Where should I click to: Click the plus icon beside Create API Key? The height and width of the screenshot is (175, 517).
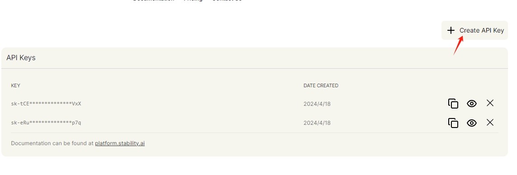[451, 30]
